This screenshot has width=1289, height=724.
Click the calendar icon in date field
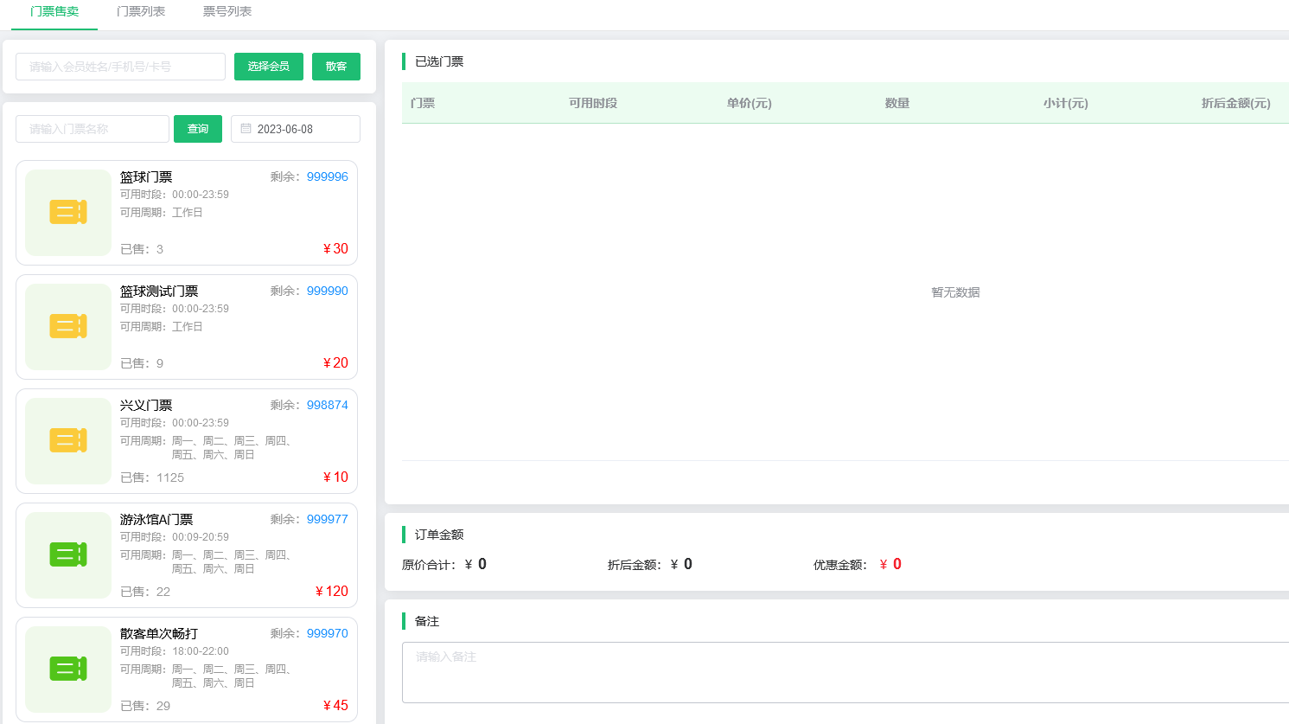coord(246,129)
